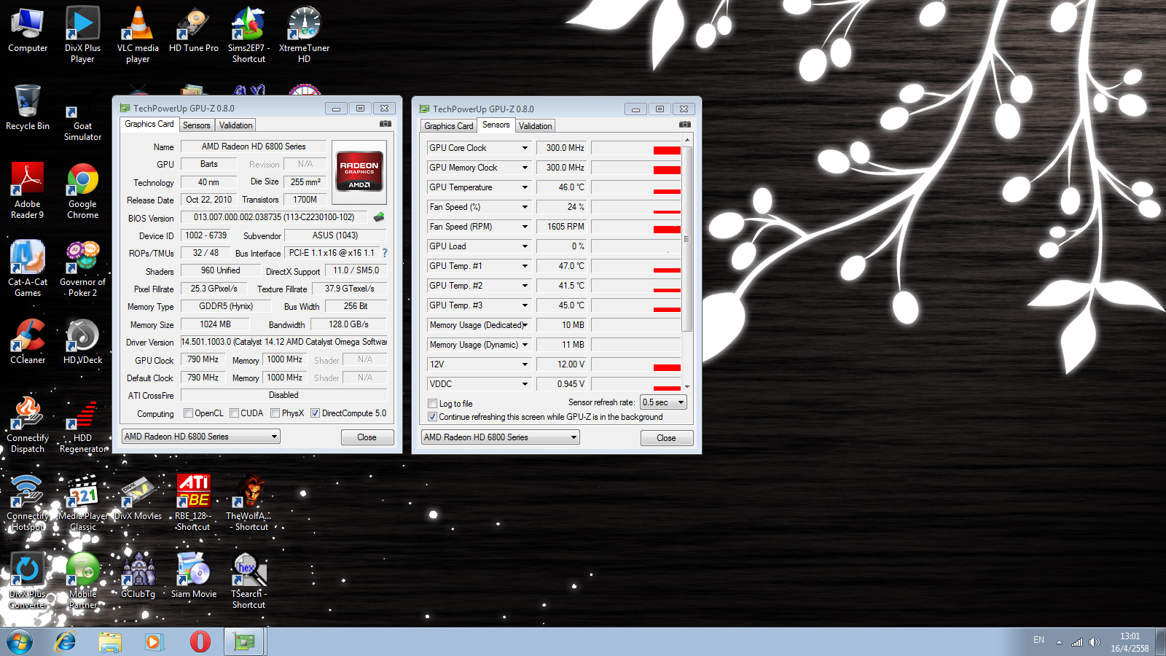Click the BIOS Version field

274,217
